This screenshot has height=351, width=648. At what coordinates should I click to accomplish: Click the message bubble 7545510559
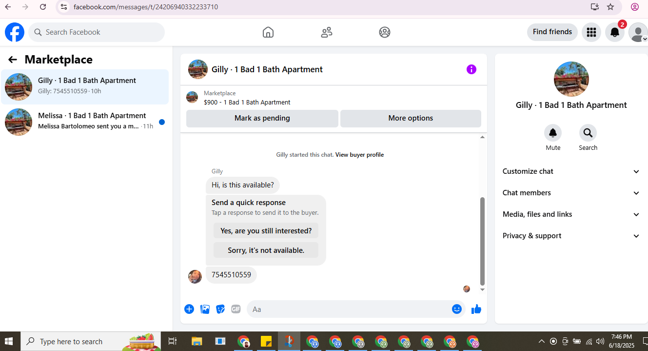231,275
